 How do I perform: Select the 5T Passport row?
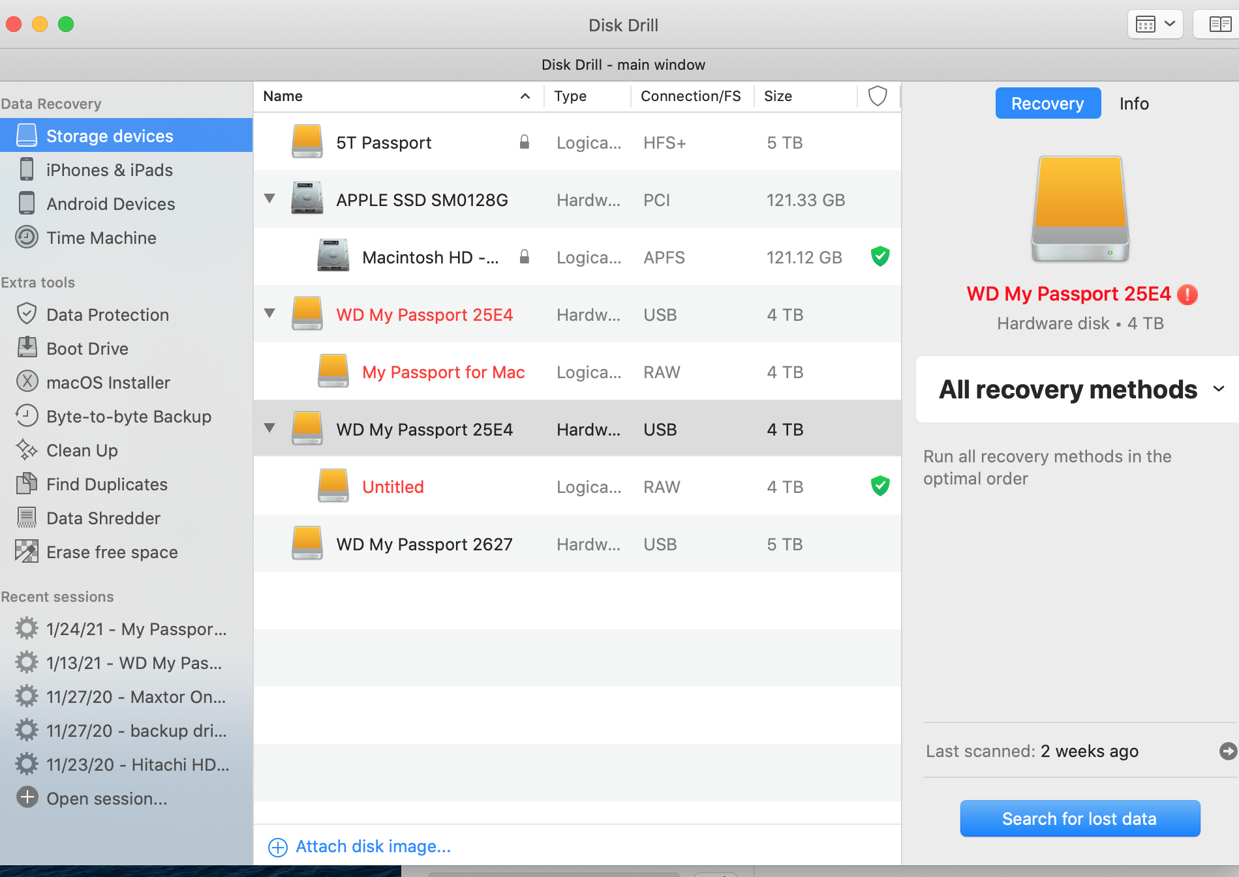click(577, 141)
